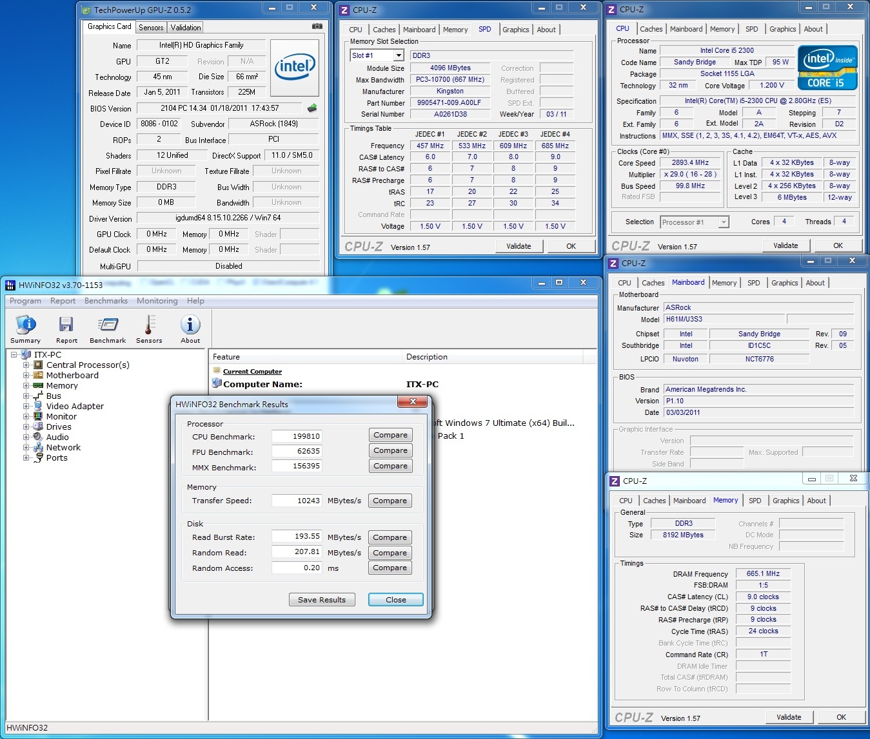The width and height of the screenshot is (870, 739).
Task: Click OK in the Memory CPU-Z window
Action: tap(842, 717)
